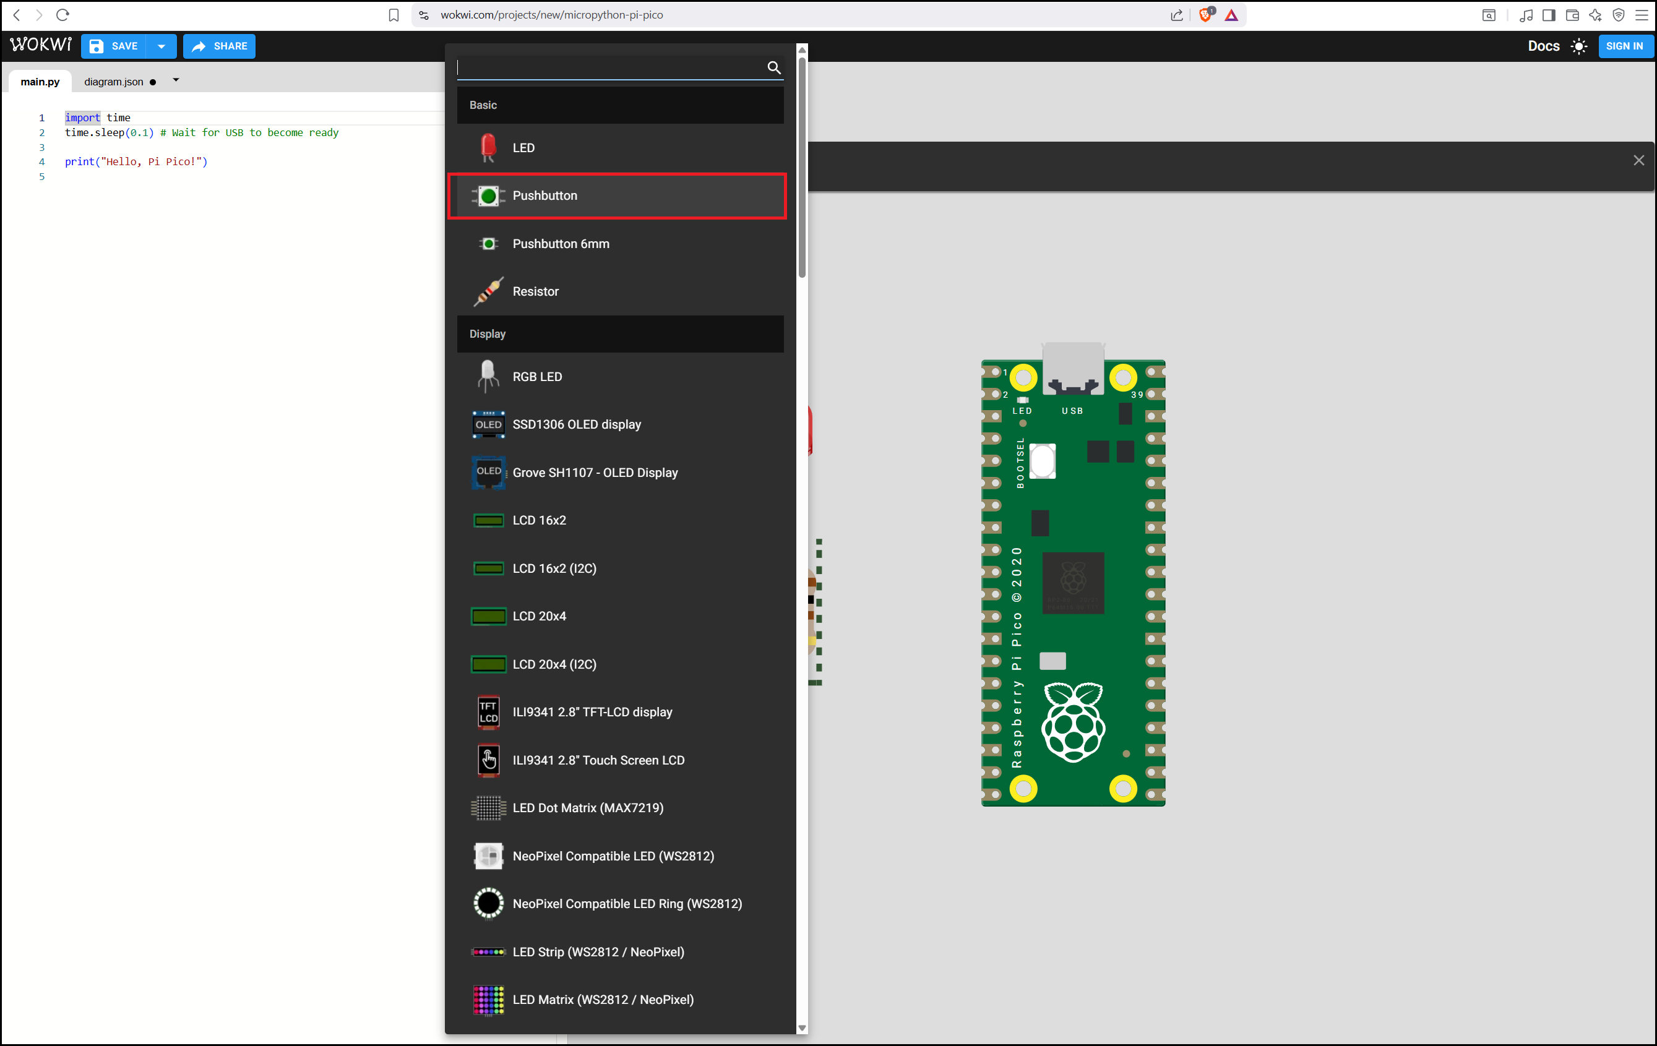Click the LCD 16x2 (I2C) icon
This screenshot has width=1657, height=1046.
(488, 568)
